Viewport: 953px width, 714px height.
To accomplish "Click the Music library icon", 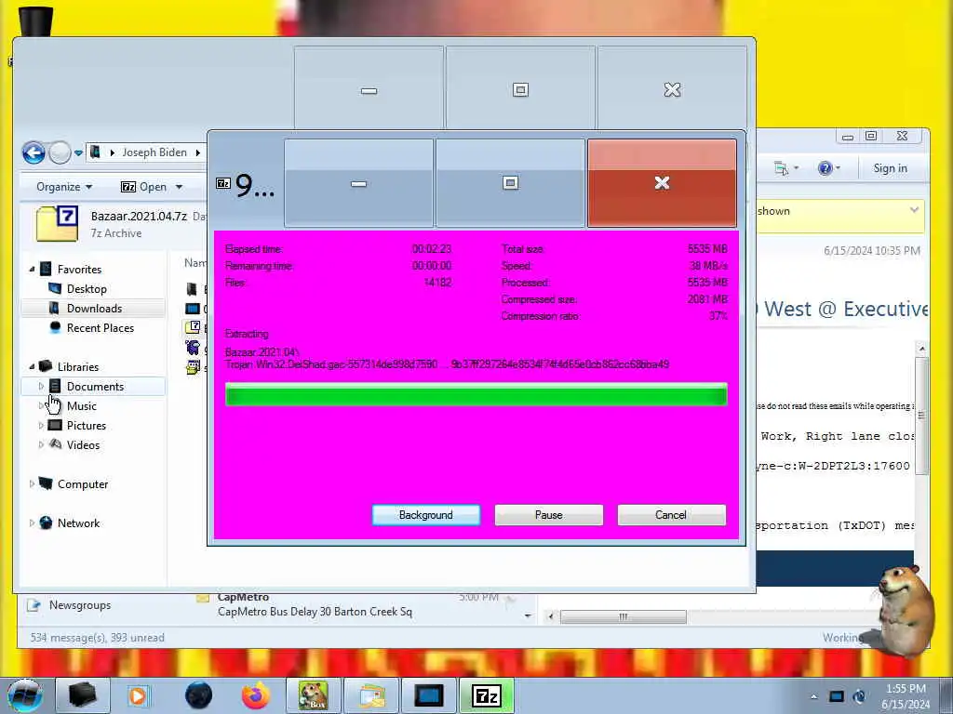I will click(55, 404).
